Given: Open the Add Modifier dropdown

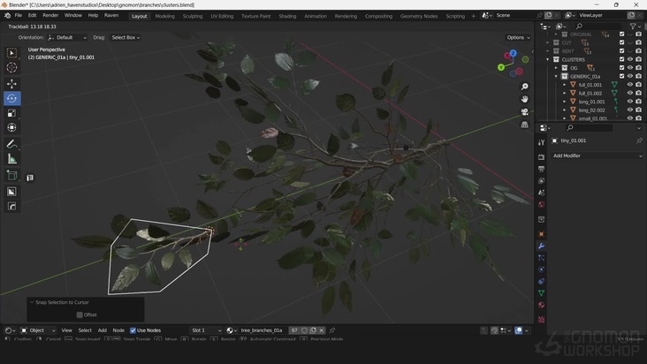Looking at the screenshot, I should (x=597, y=155).
